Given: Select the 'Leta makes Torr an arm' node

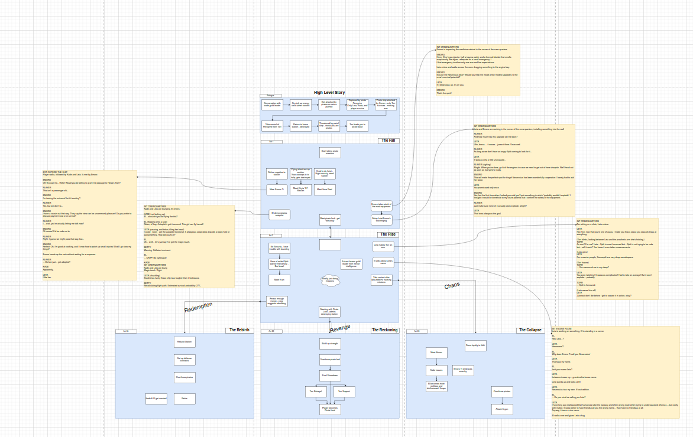Looking at the screenshot, I should pos(383,246).
